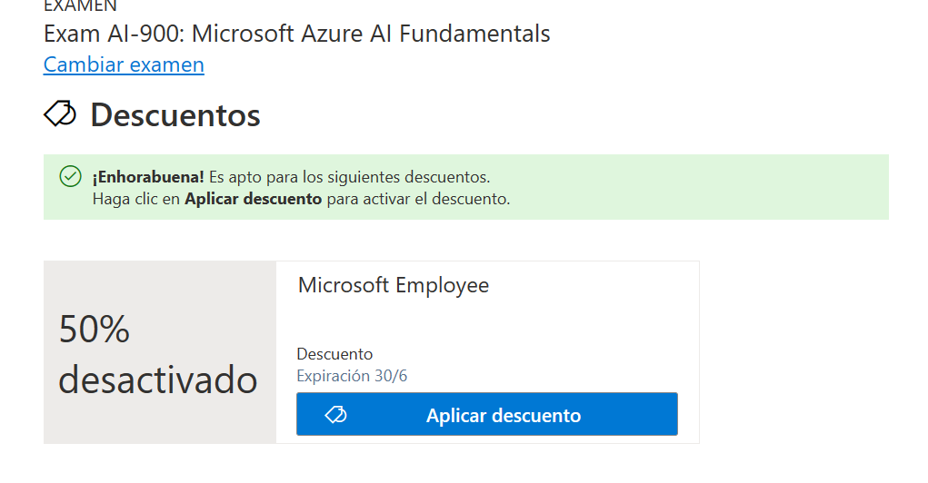Select the Descuentos heading text

(x=175, y=115)
